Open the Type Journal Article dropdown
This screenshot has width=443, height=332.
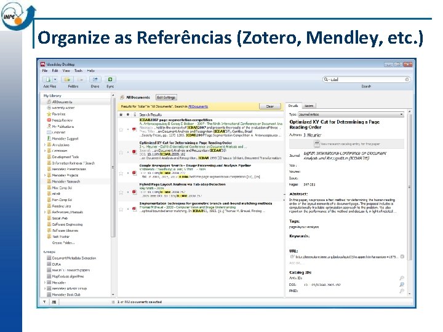[x=351, y=114]
